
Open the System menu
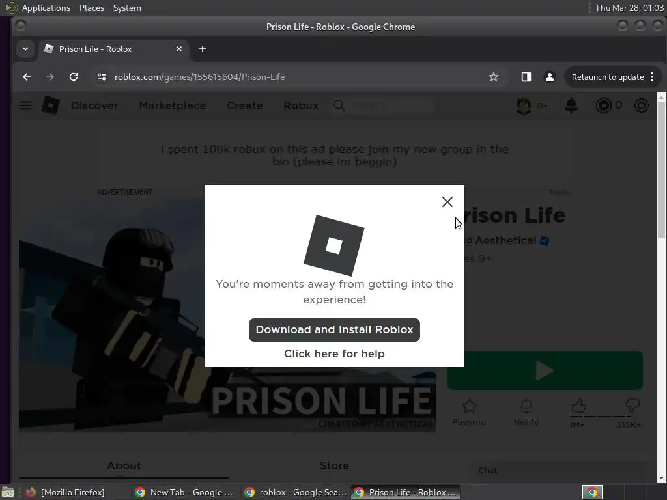(x=127, y=8)
